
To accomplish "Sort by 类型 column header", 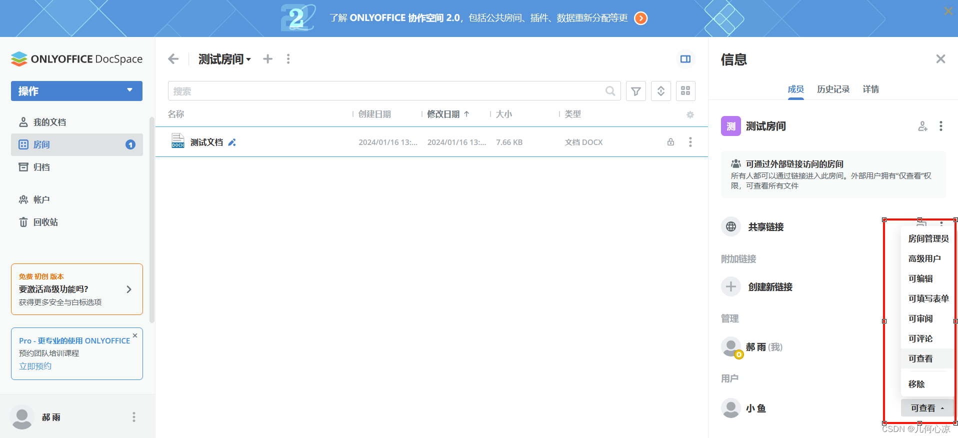I will point(573,114).
